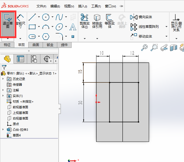Expand the 凸台-拉伸3 feature node
Screen dimensions: 184x162
click(x=3, y=129)
